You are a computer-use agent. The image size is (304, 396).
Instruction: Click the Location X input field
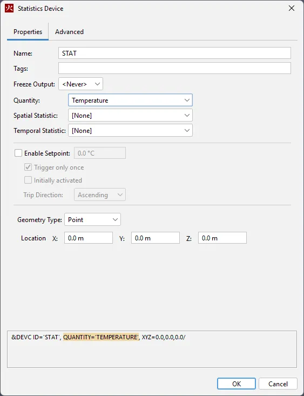pyautogui.click(x=89, y=238)
